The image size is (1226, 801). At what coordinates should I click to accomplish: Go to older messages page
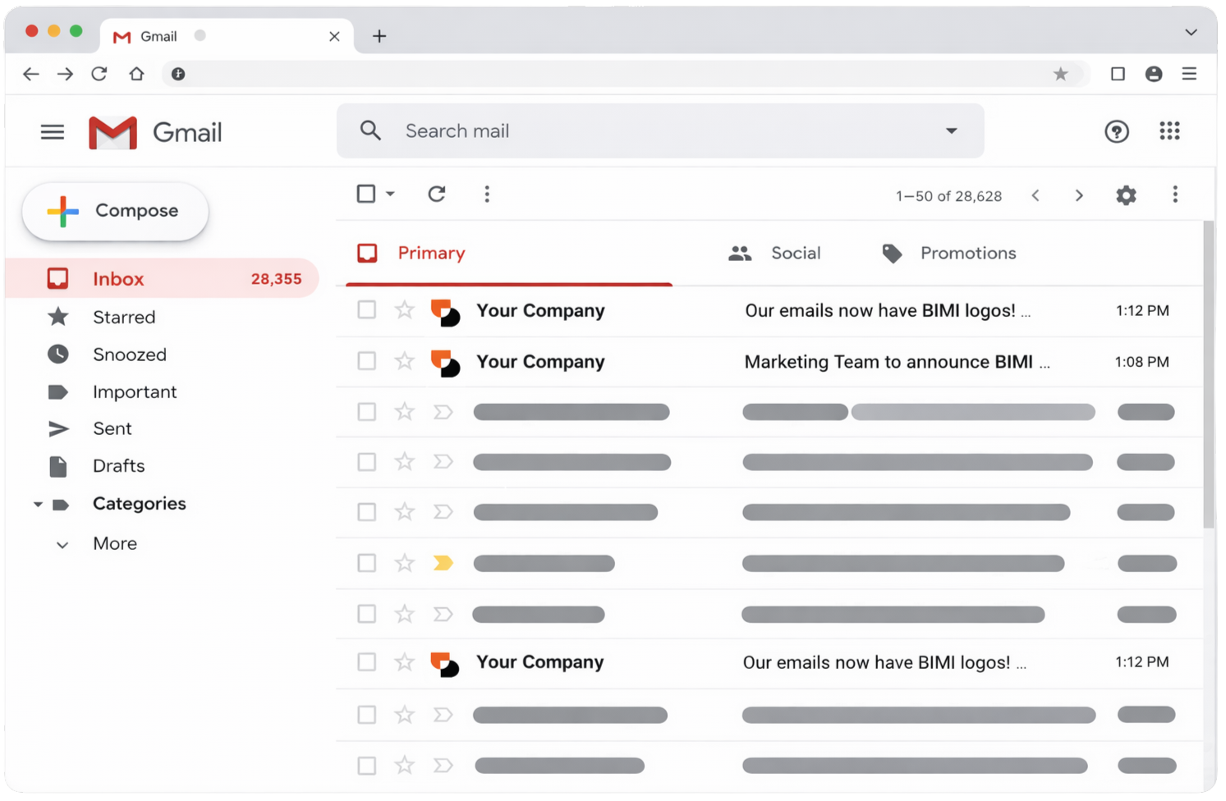(1079, 195)
